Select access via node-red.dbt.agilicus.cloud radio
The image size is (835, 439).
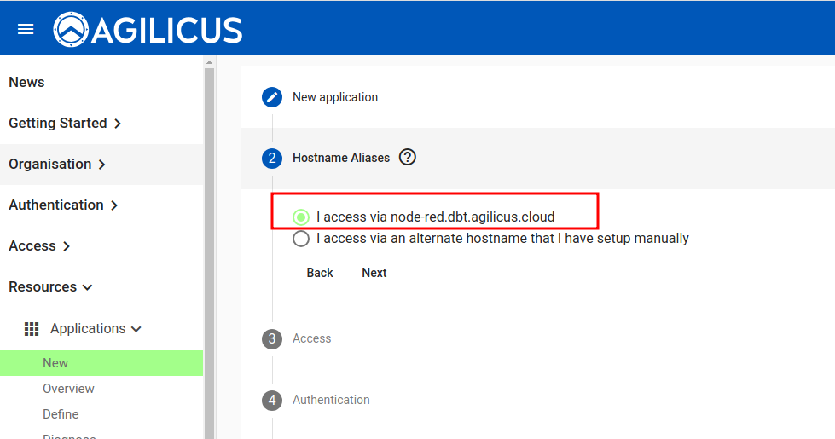tap(301, 217)
